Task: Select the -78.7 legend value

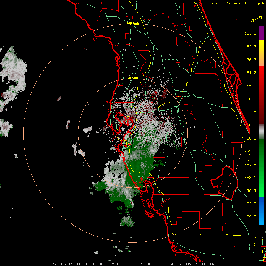Action: [x=250, y=191]
